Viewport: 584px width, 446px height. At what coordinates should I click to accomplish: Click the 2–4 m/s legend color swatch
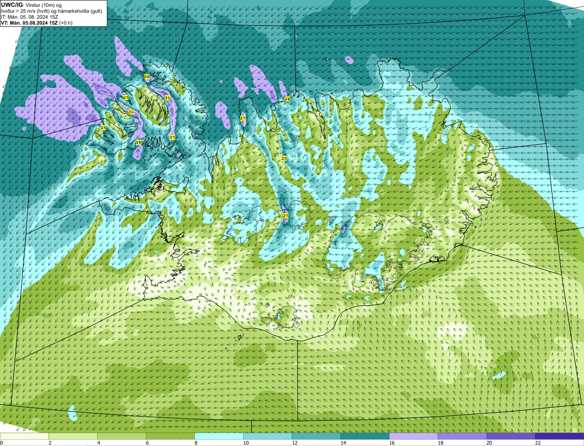(x=73, y=436)
